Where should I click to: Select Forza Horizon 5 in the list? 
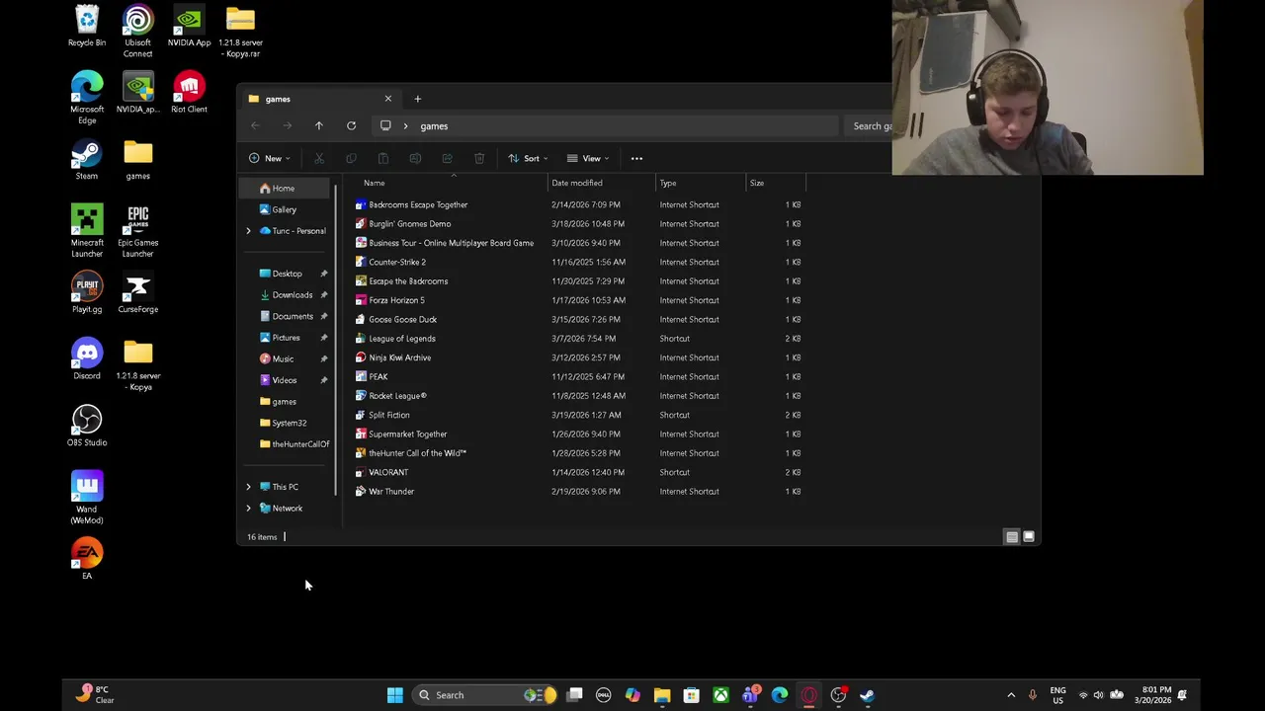pos(395,300)
